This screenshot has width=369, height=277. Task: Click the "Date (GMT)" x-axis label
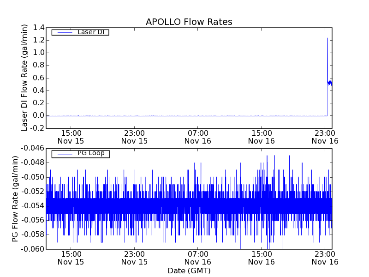pos(189,271)
